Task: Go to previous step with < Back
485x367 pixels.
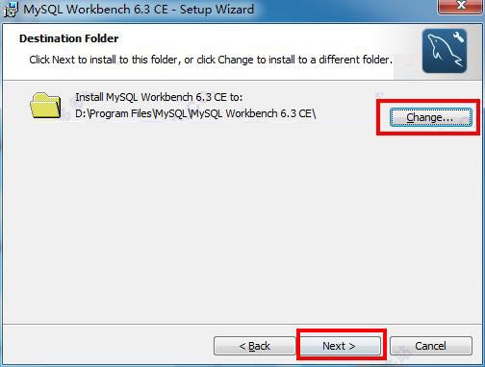Action: (254, 346)
